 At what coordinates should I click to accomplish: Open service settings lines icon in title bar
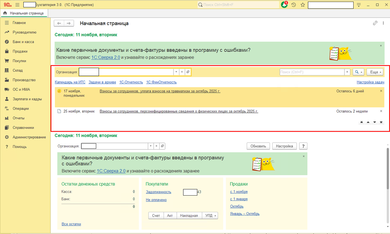359,5
